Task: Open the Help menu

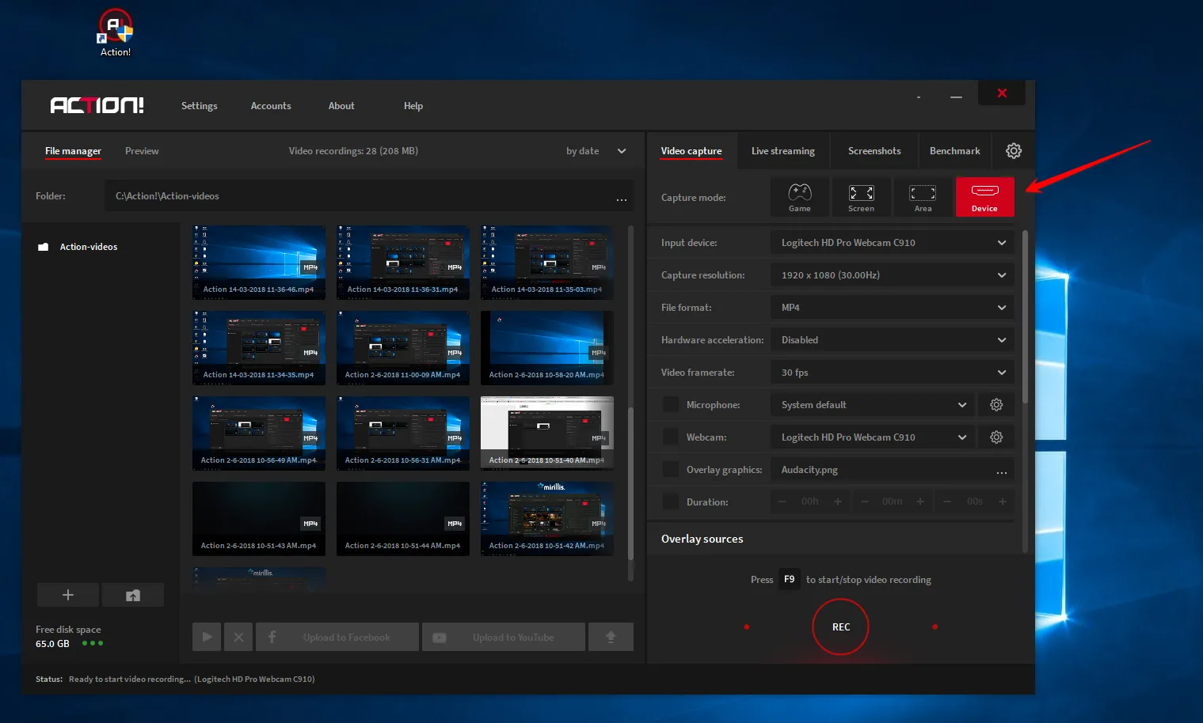Action: pos(413,106)
